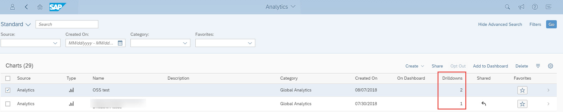Click the Drilldowns column header
The image size is (563, 112).
point(452,78)
